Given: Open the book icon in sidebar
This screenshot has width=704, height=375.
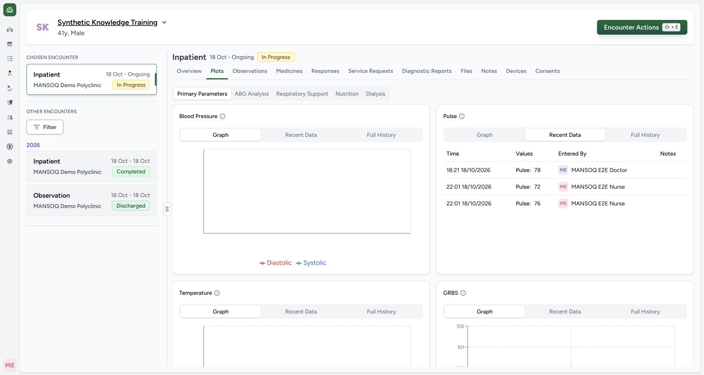Looking at the screenshot, I should pos(10,103).
